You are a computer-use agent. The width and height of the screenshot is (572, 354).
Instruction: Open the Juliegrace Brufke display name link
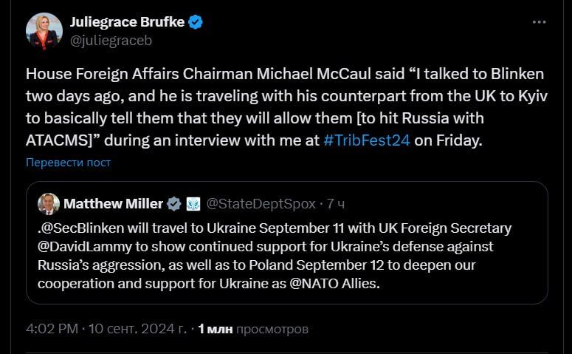point(128,23)
